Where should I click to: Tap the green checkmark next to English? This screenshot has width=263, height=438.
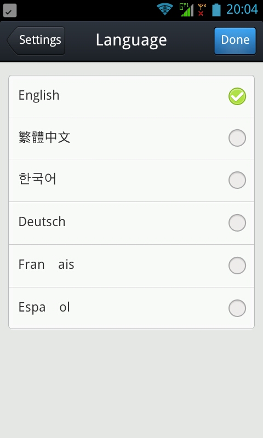coord(237,96)
